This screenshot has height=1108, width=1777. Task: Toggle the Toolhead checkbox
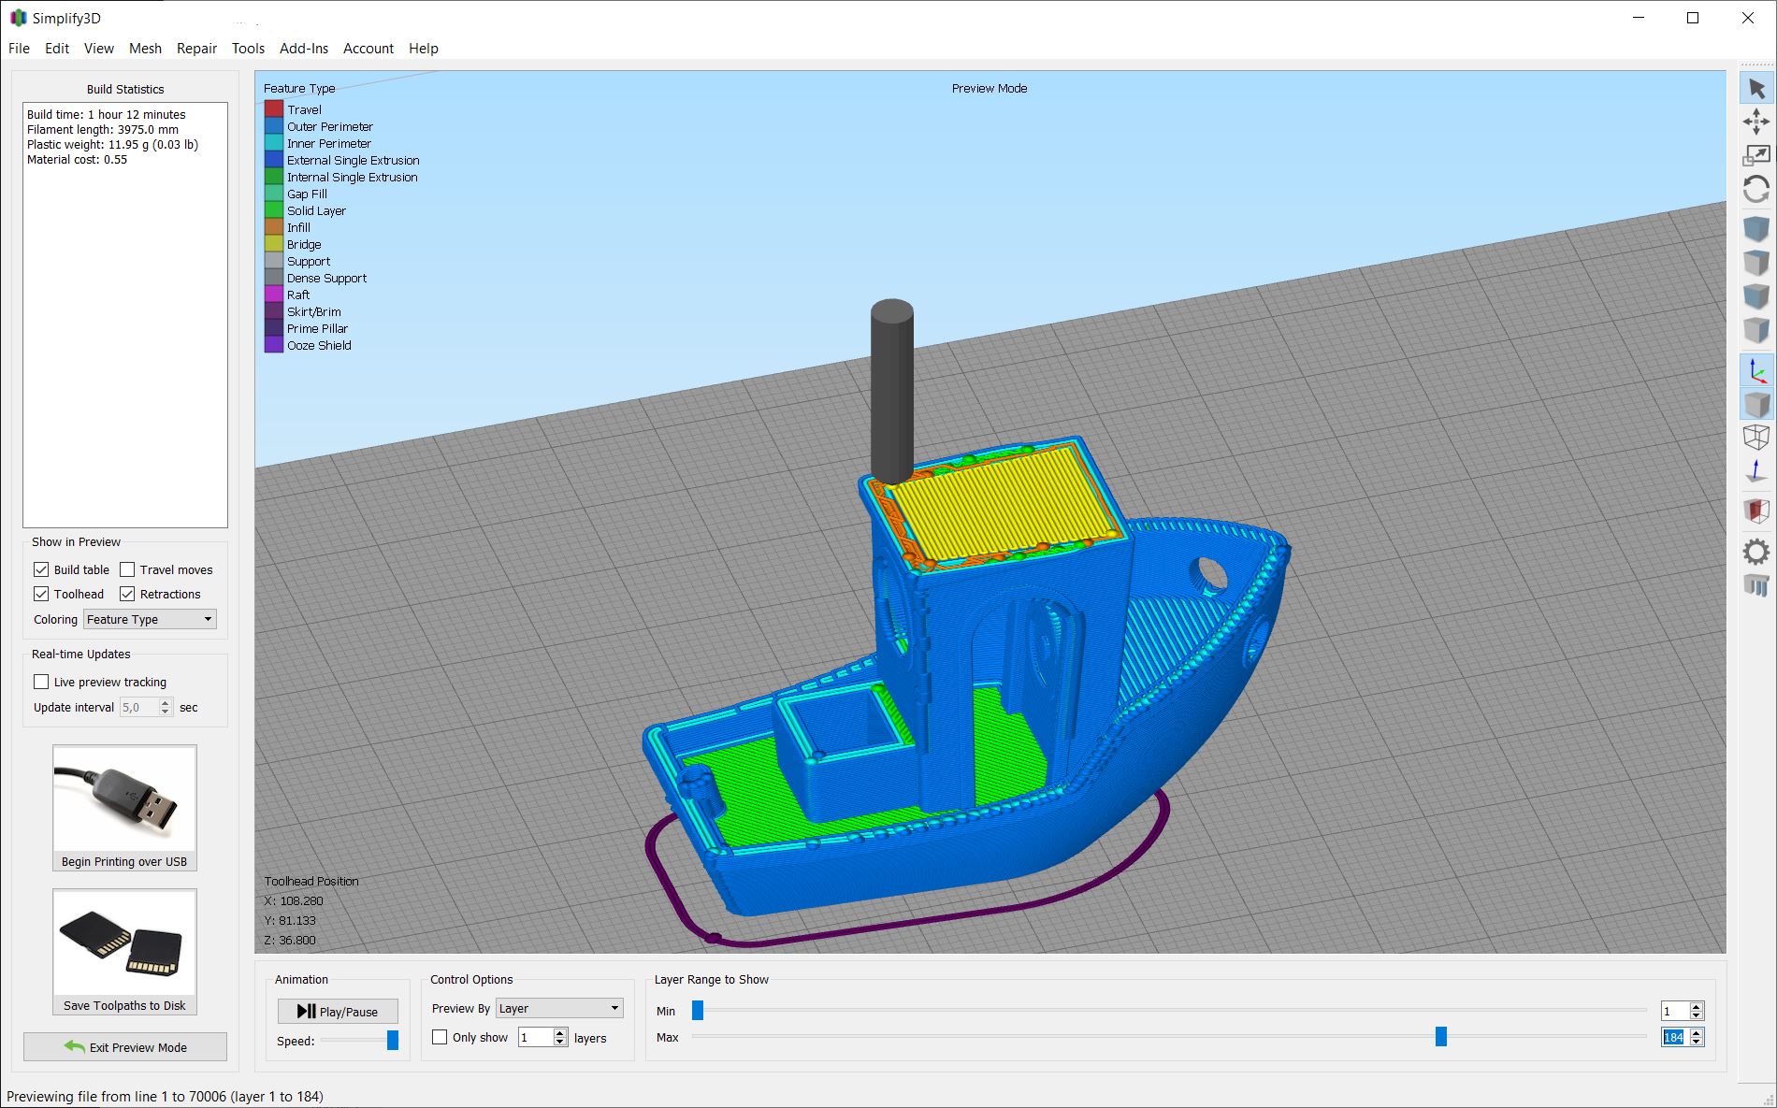click(41, 594)
